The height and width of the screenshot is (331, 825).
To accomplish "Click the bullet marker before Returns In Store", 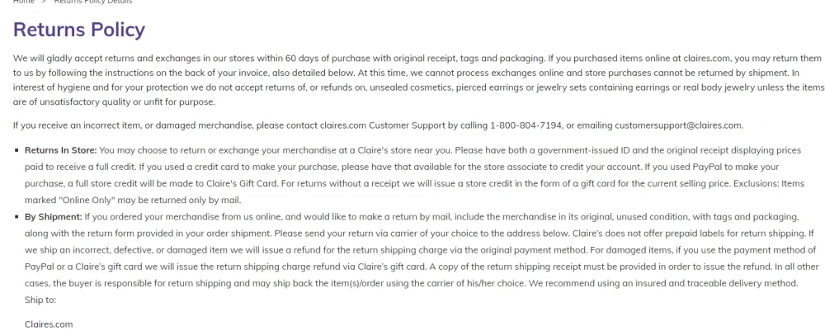I will point(17,149).
